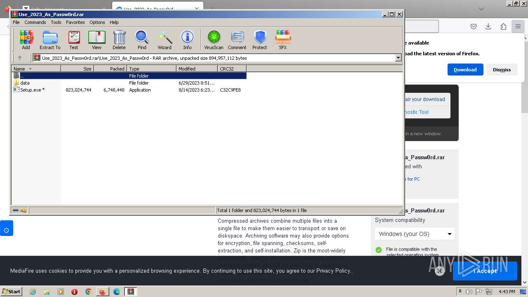Click the WinRAR taskbar button
Viewport: 528px width, 297px height.
click(130, 292)
